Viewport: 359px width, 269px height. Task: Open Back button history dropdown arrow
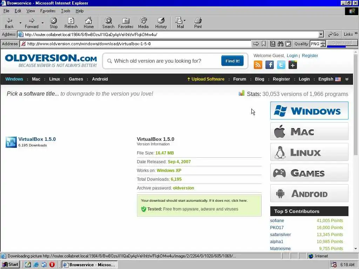click(20, 23)
